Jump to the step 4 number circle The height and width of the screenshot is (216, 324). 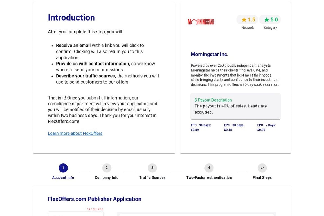(209, 168)
